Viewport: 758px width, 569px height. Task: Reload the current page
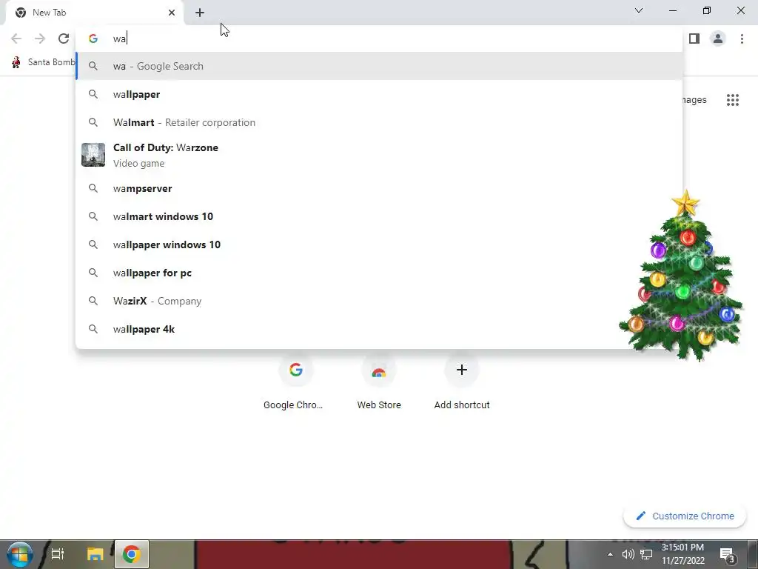[x=64, y=39]
